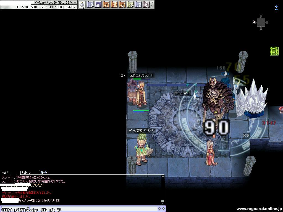The image size is (283, 212).
Task: Click the green leafy-costumed character
Action: [143, 149]
